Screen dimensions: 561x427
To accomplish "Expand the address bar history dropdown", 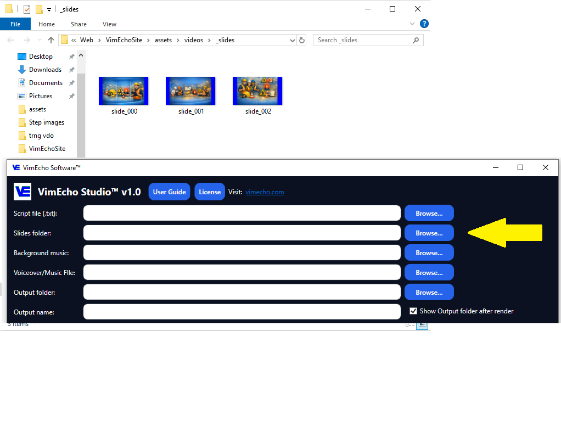I will 293,40.
